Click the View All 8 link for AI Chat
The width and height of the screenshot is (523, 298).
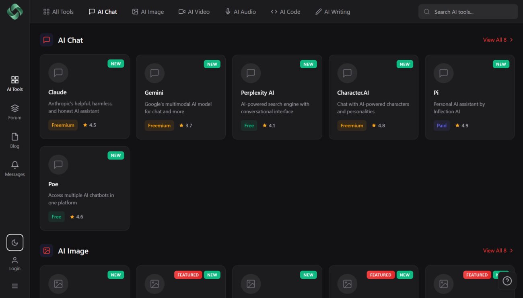tap(494, 40)
